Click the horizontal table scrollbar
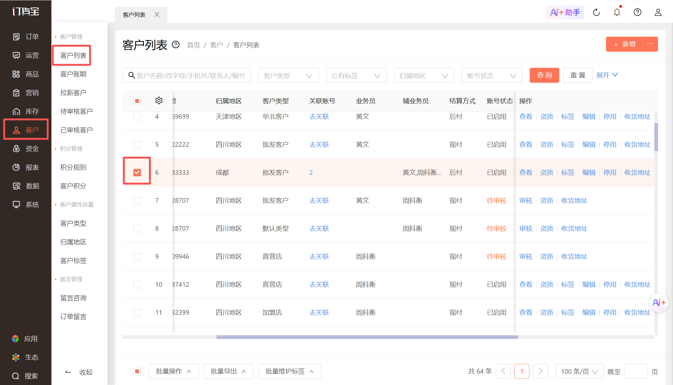 click(x=367, y=337)
